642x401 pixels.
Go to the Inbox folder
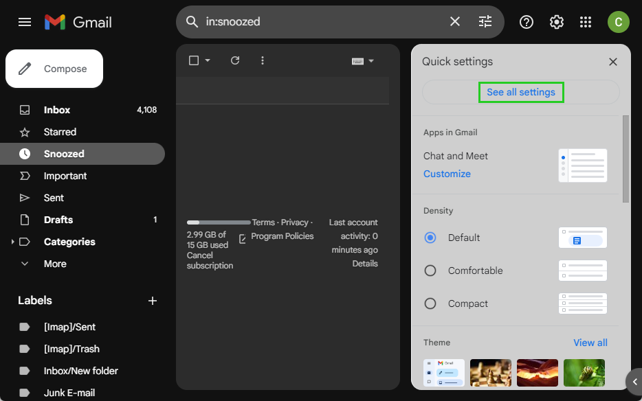[x=57, y=110]
